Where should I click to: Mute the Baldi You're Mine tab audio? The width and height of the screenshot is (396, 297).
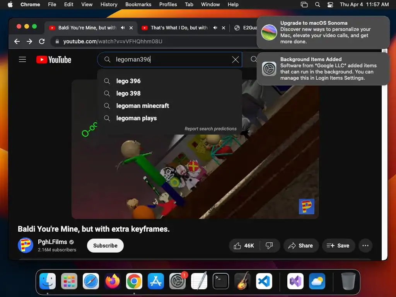(x=123, y=28)
